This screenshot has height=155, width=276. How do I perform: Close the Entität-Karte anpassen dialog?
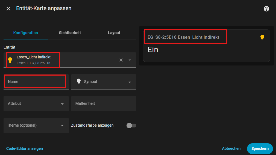(x=8, y=9)
